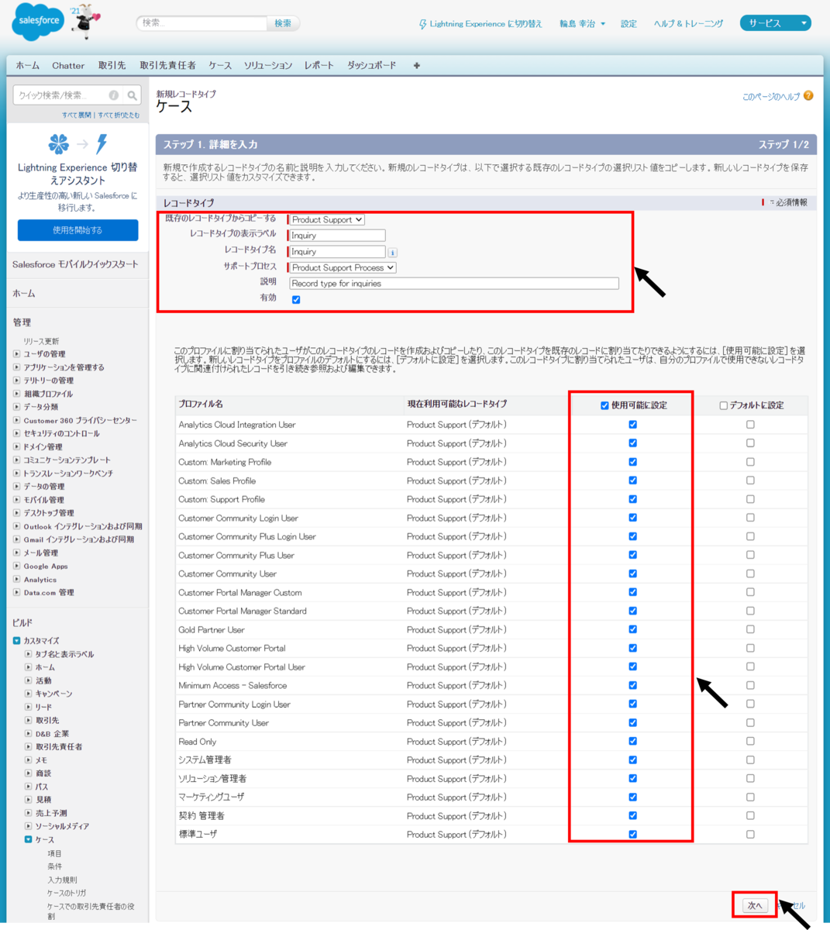Click the 設定 link in header
Image resolution: width=830 pixels, height=930 pixels.
[x=629, y=24]
